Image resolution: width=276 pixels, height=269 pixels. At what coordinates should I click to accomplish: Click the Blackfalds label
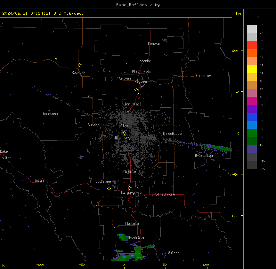point(141,71)
